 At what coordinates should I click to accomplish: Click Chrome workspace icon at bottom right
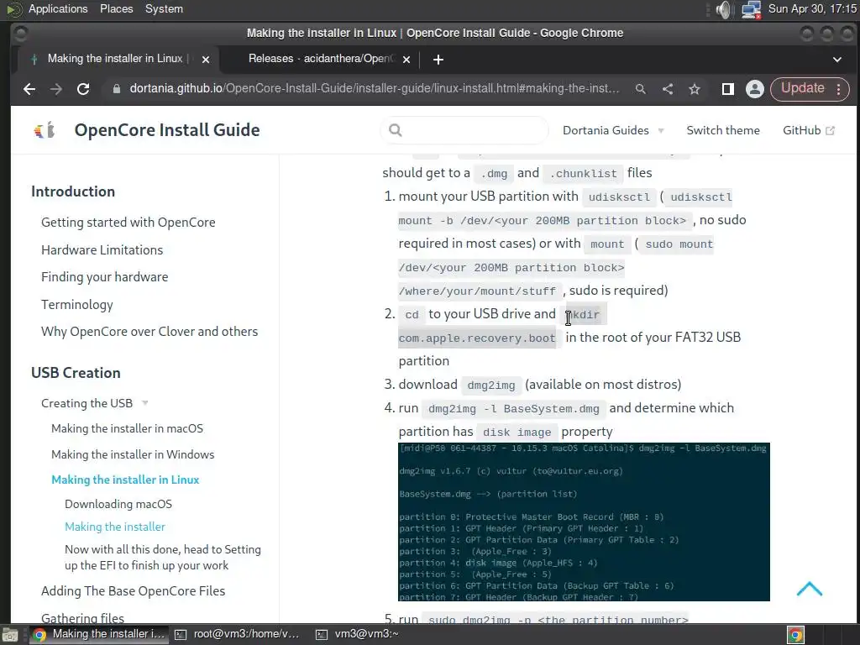point(796,635)
